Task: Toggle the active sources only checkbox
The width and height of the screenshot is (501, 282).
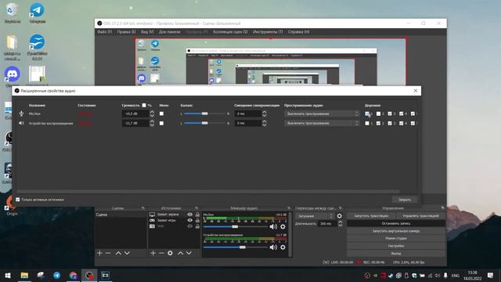Action: (18, 200)
